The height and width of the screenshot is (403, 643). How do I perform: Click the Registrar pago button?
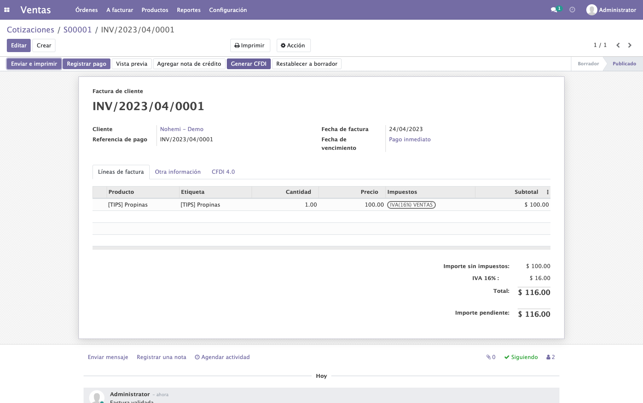click(87, 64)
